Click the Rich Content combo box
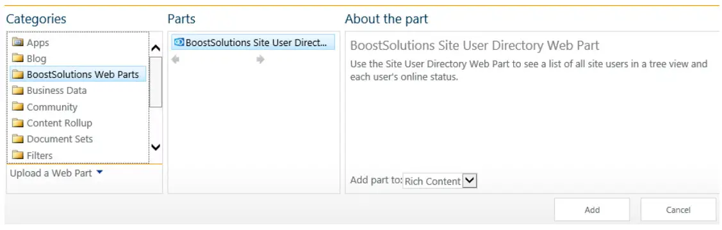The width and height of the screenshot is (722, 230). coord(439,181)
